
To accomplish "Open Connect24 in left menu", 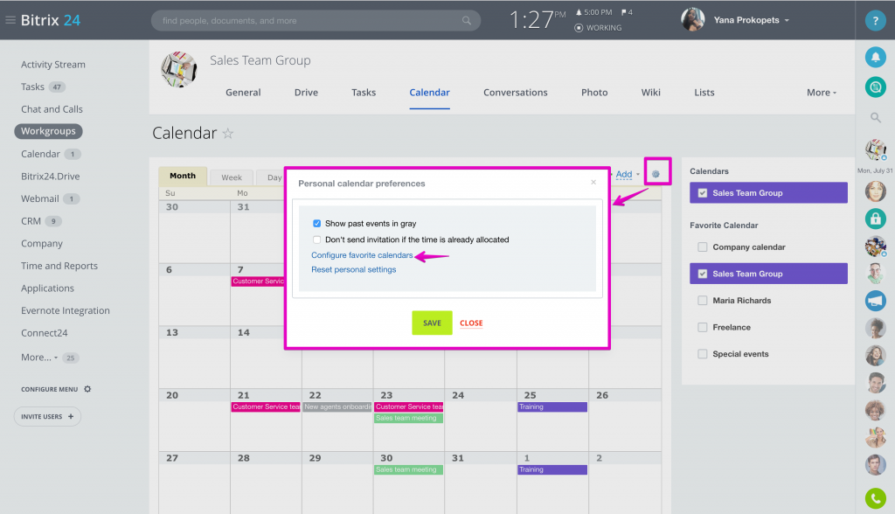I will click(44, 333).
